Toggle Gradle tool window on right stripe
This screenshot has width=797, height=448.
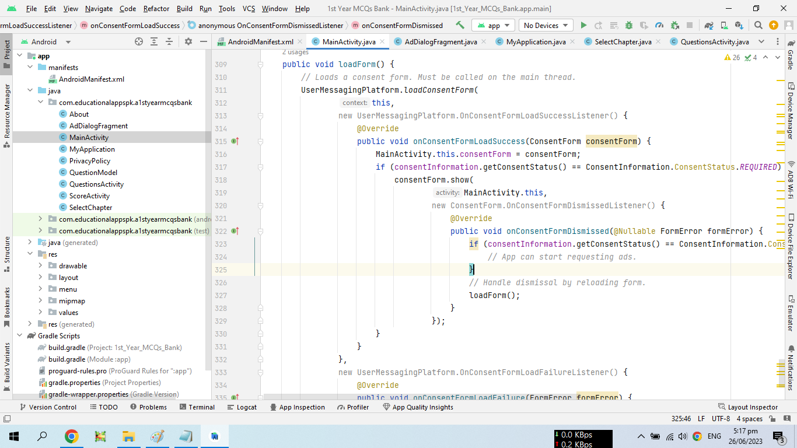(x=791, y=55)
